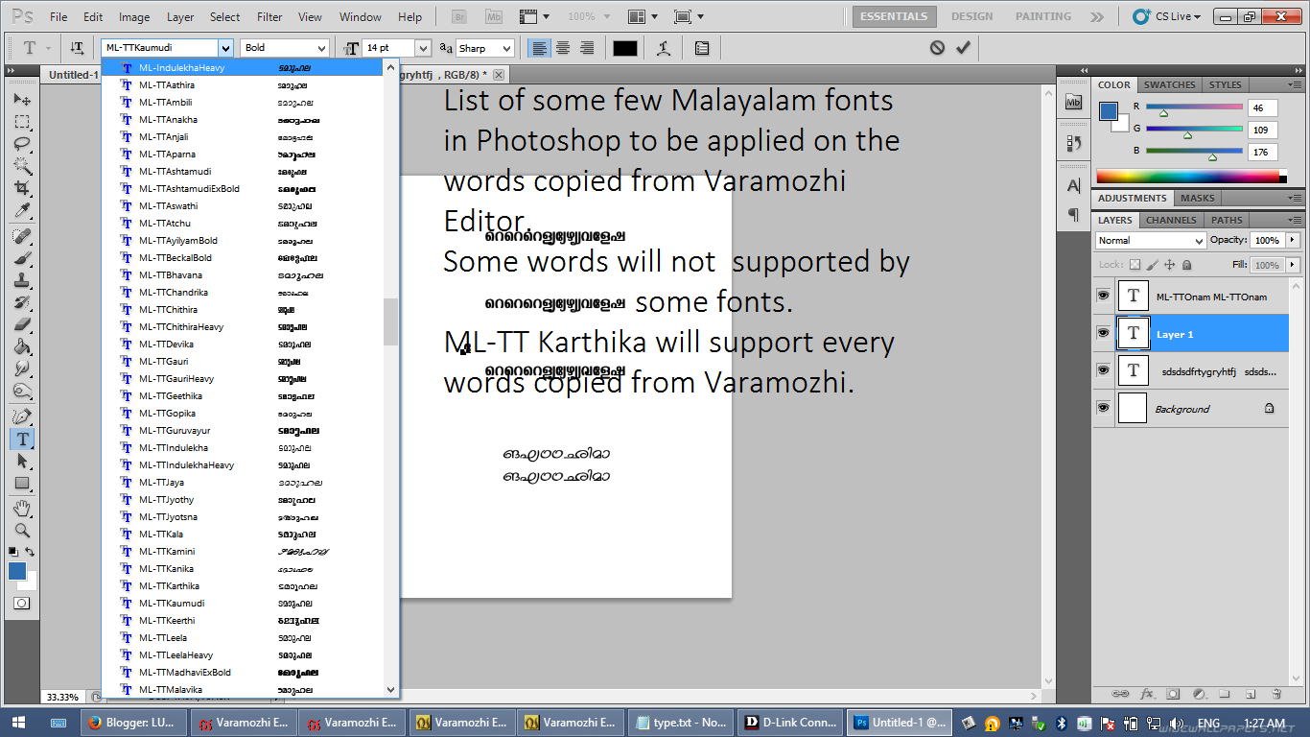1310x737 pixels.
Task: Hide the Background layer
Action: (x=1103, y=408)
